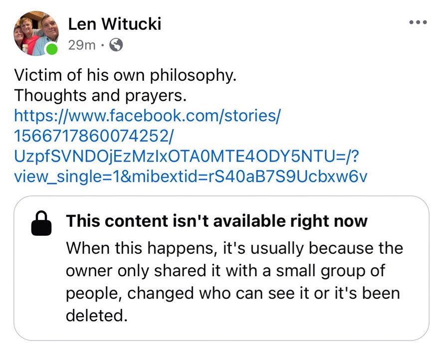
Task: Open the https://www.facebook.com/stories/ link
Action: tap(147, 116)
